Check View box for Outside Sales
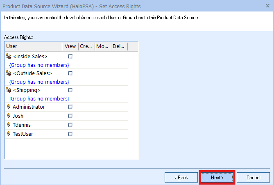Viewport: 274px width, 185px height. [70, 73]
